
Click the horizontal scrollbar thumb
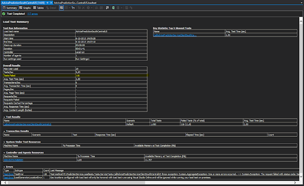[x=76, y=183]
